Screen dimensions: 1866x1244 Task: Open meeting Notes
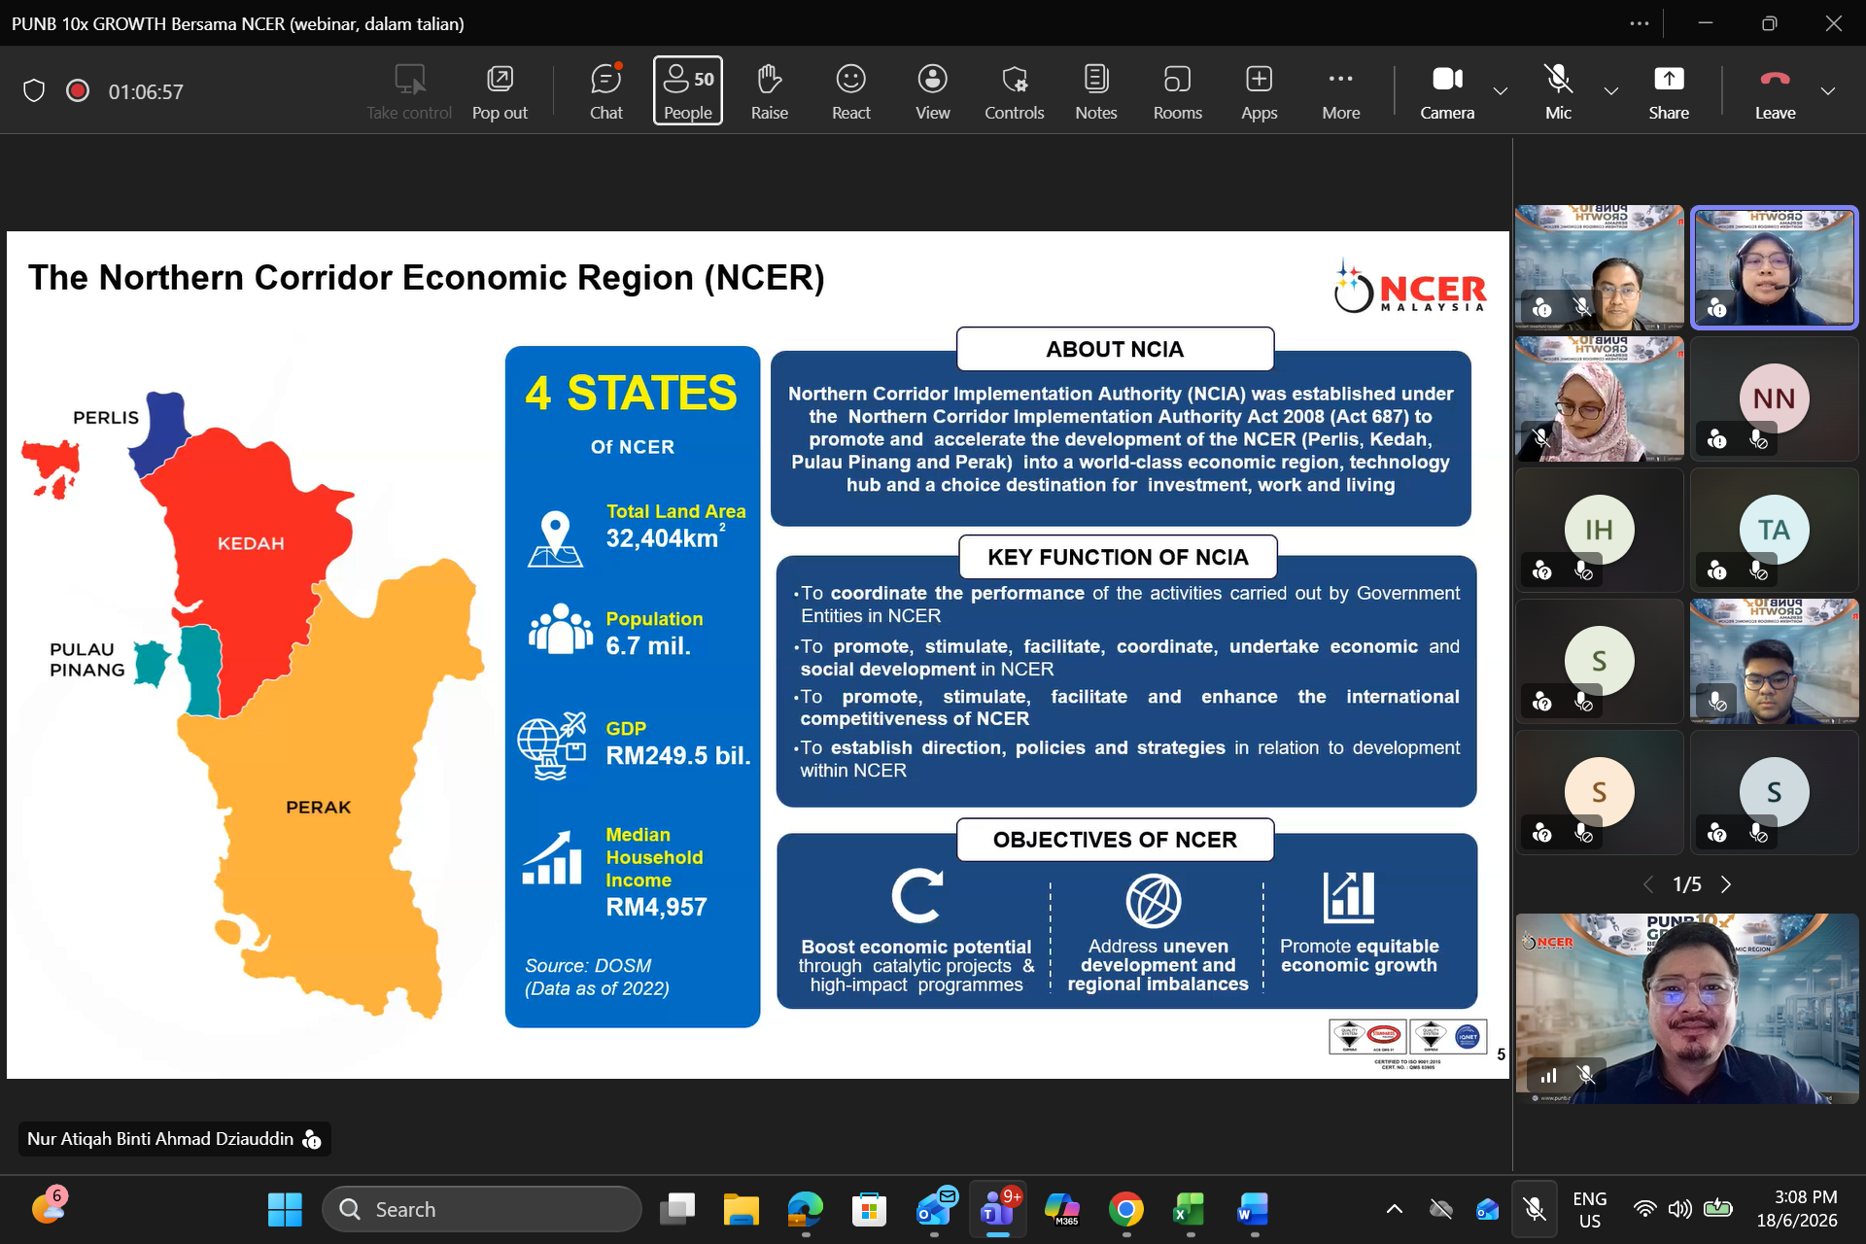[1095, 91]
